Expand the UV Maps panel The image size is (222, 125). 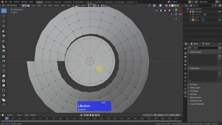click(194, 84)
